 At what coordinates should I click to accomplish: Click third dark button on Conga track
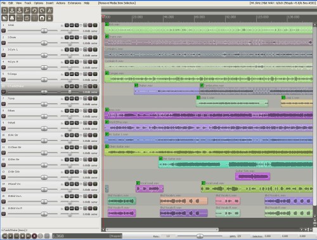click(77, 74)
